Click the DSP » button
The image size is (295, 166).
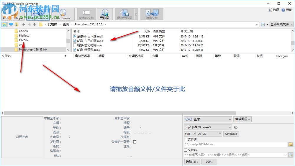coord(209,162)
